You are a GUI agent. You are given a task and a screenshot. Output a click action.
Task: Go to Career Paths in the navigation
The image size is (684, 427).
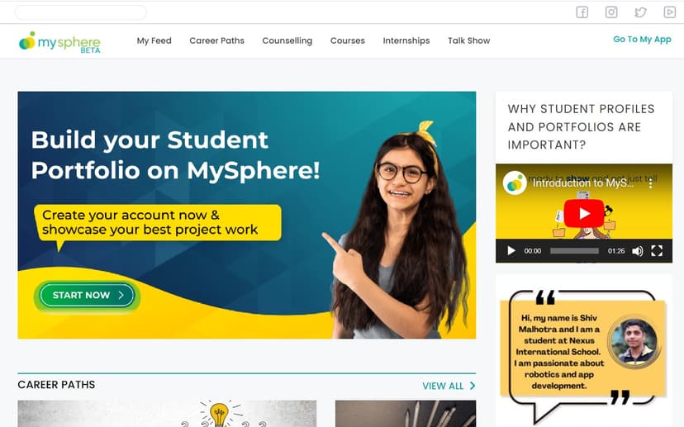[x=216, y=40]
